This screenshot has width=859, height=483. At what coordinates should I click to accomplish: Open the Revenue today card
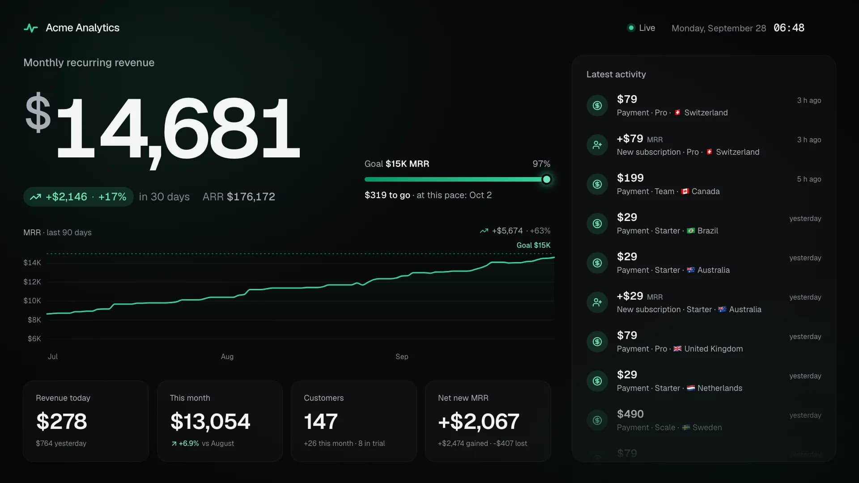click(x=86, y=421)
